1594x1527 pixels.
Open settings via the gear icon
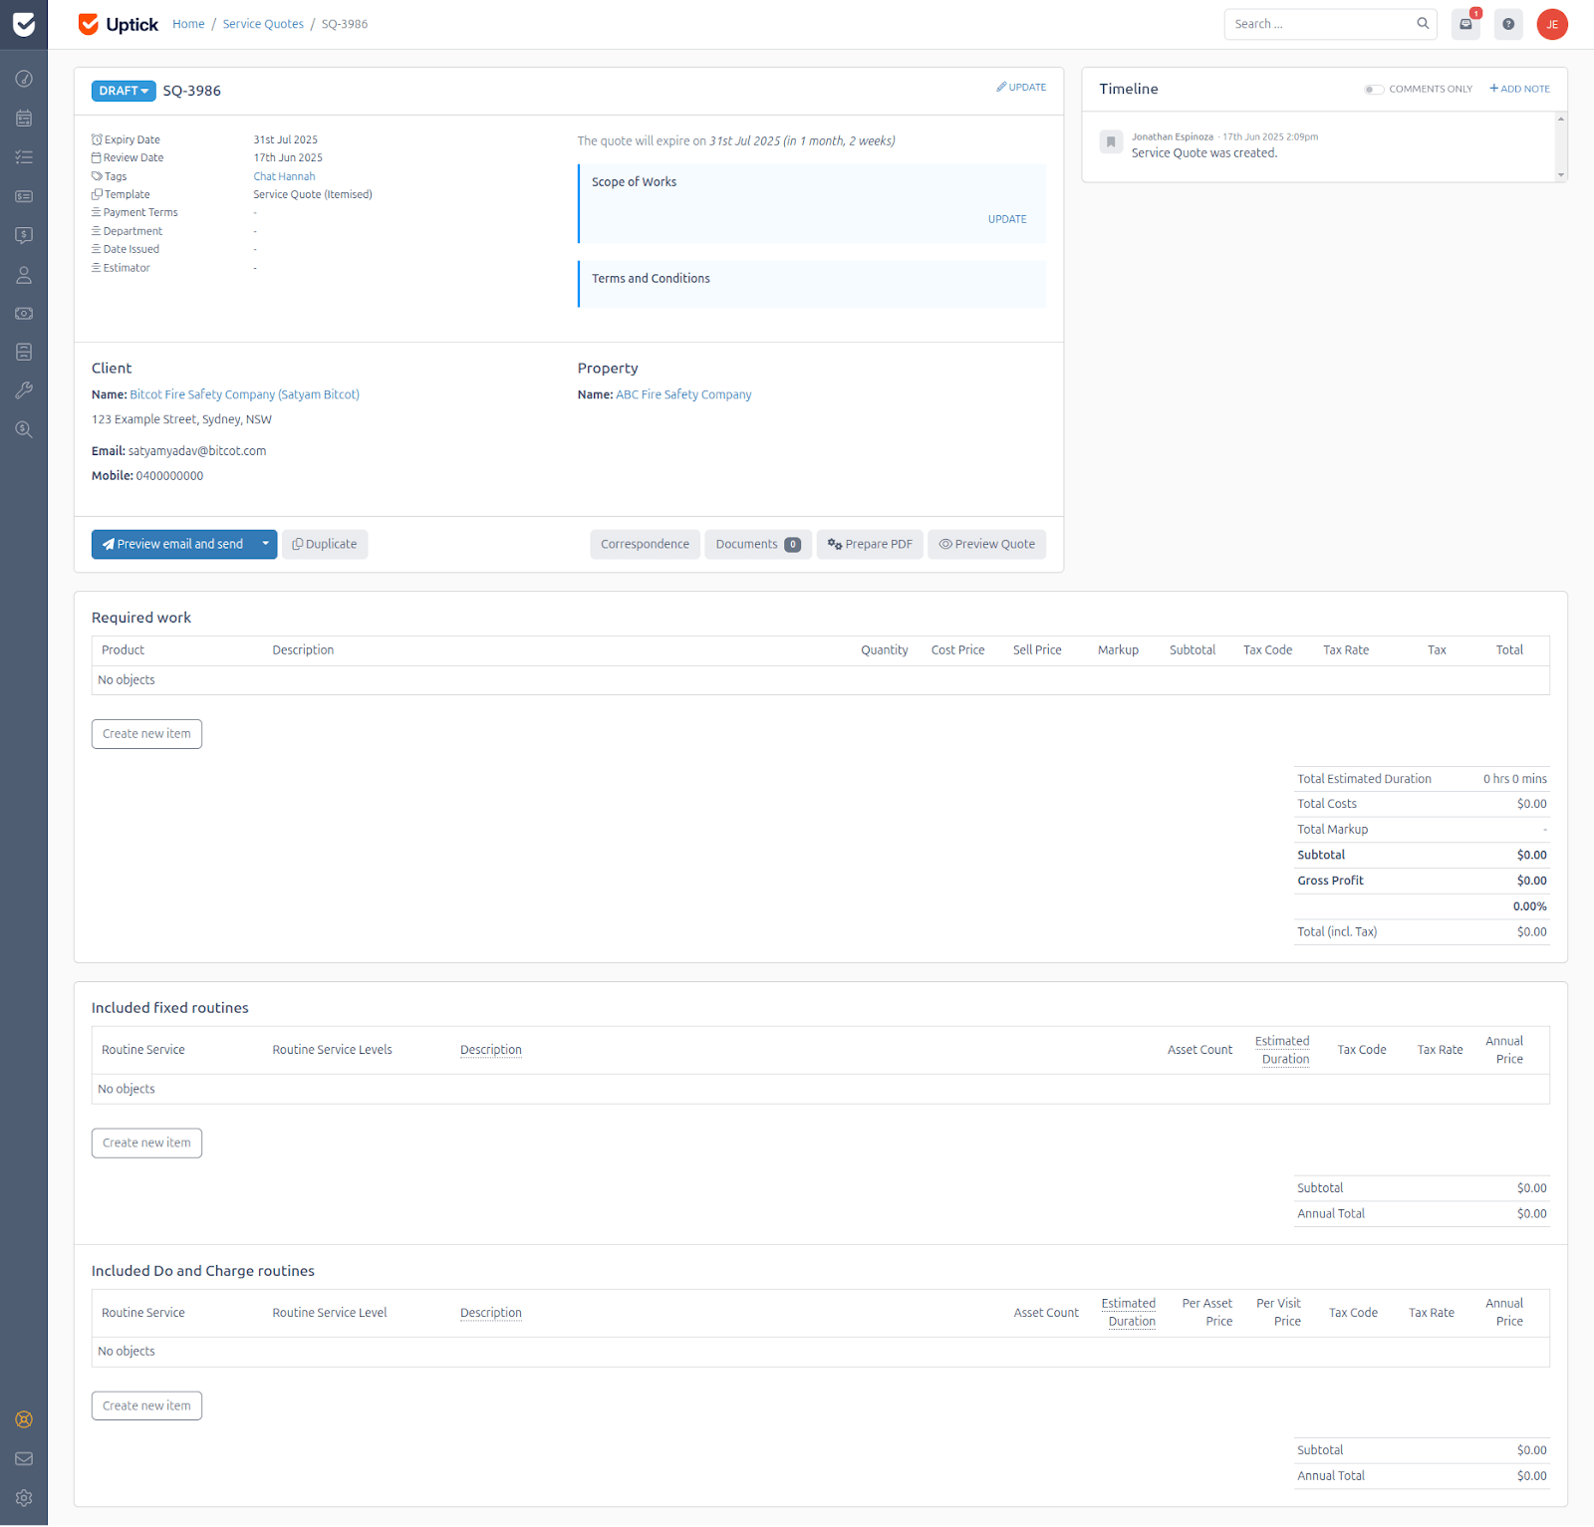pos(23,1497)
